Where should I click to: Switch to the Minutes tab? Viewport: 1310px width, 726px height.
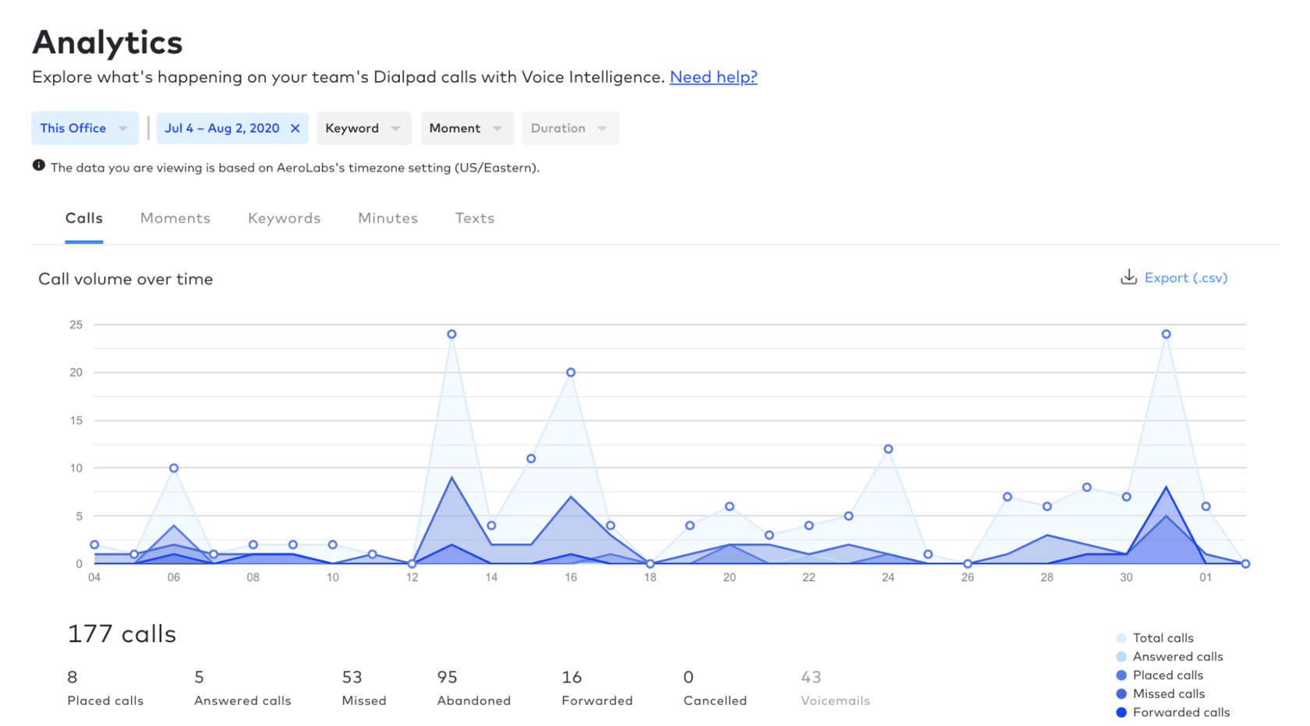388,218
